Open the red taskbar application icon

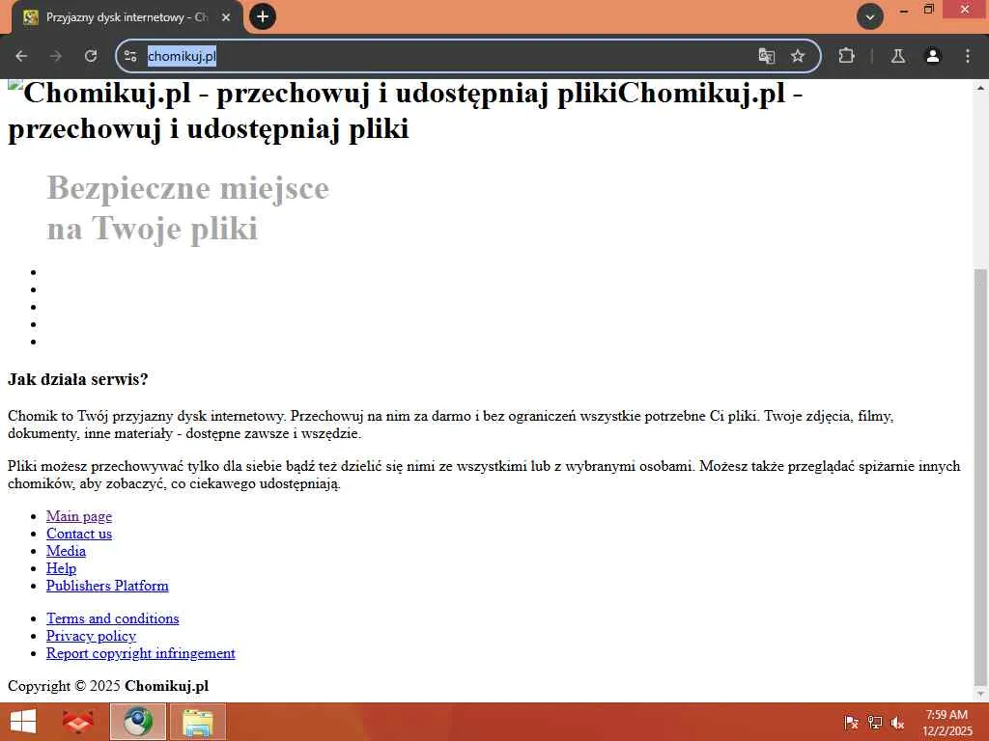pyautogui.click(x=78, y=722)
